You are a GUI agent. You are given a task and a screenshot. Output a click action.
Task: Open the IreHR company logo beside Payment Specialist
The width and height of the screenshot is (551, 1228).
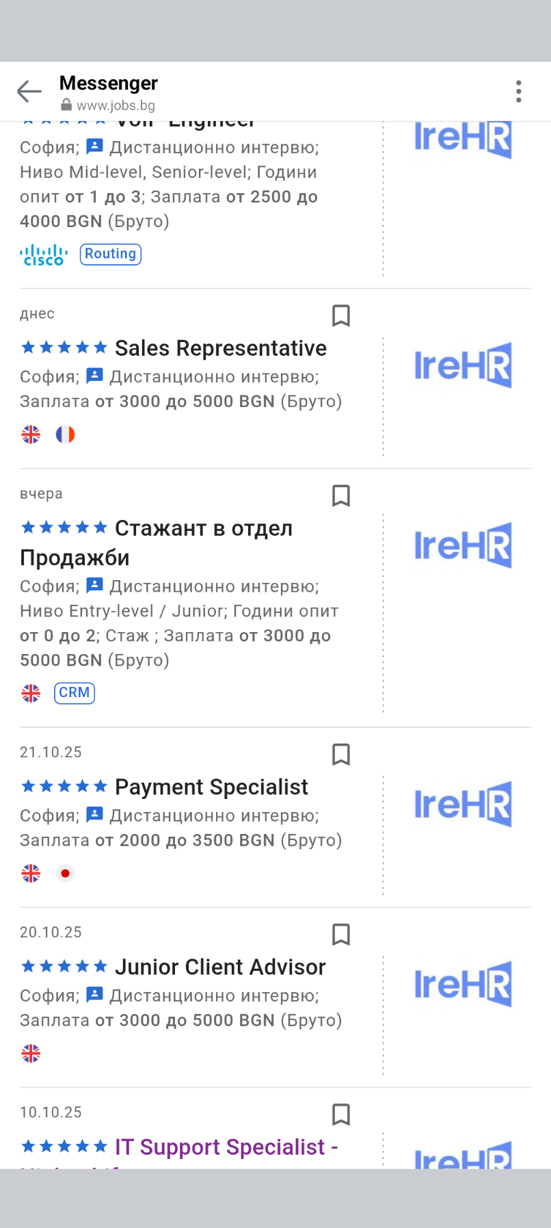click(x=463, y=804)
